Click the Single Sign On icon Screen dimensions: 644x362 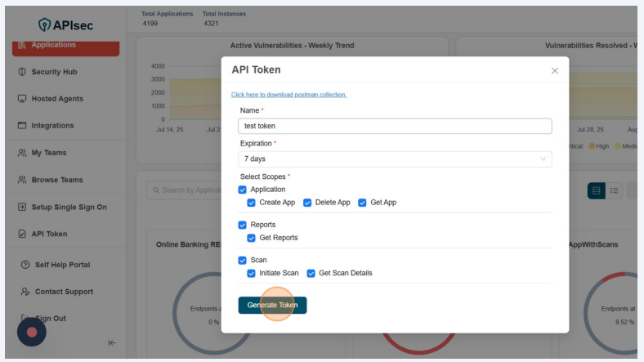click(x=22, y=207)
